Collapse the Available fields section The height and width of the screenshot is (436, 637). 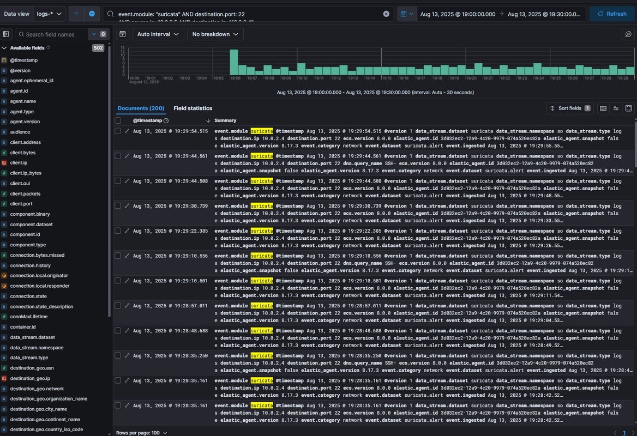(x=4, y=48)
